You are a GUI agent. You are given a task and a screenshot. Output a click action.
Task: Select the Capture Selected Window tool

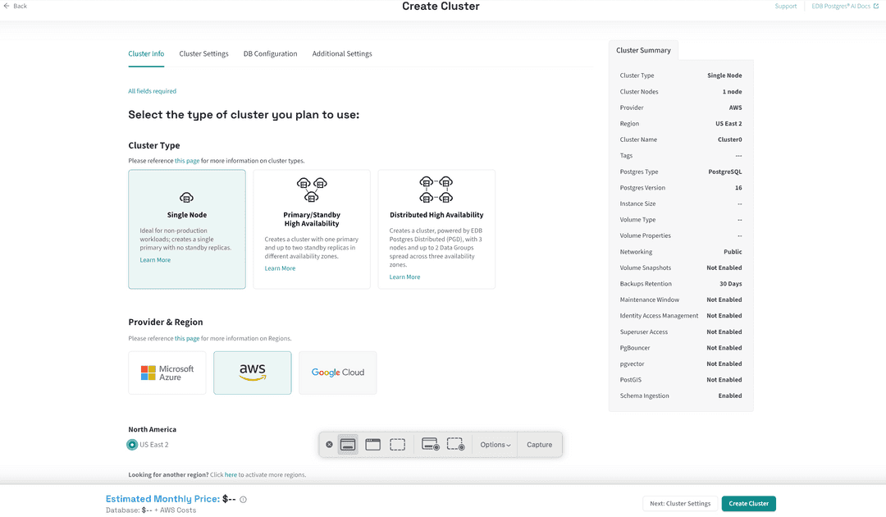click(372, 444)
